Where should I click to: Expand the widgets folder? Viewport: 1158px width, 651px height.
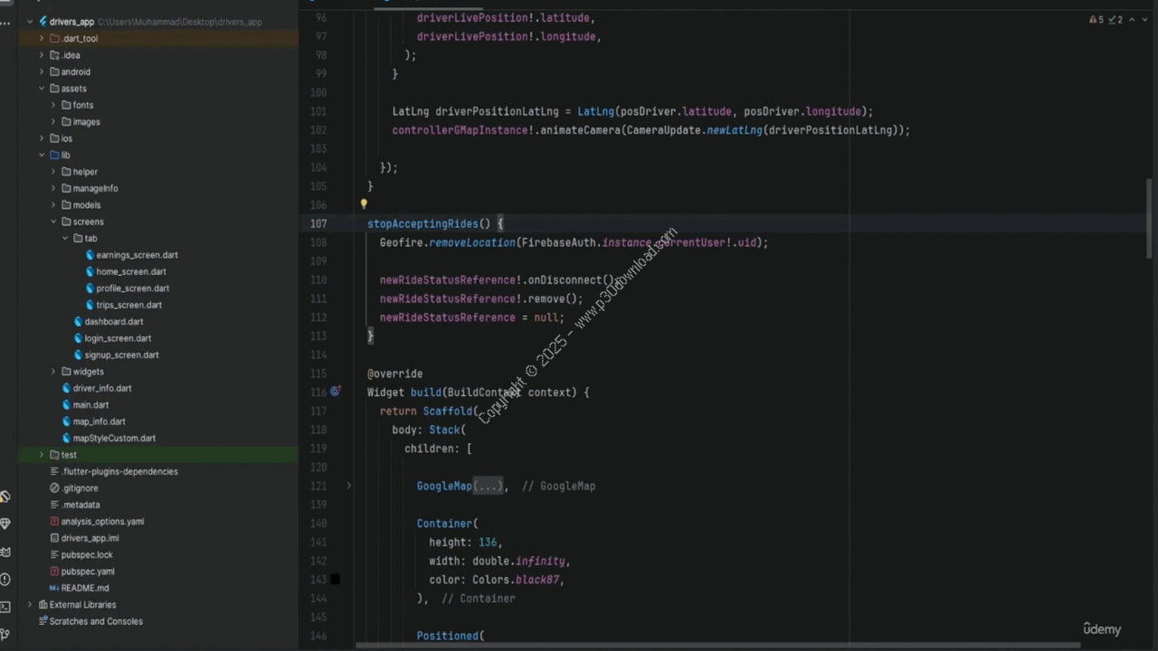(x=53, y=372)
